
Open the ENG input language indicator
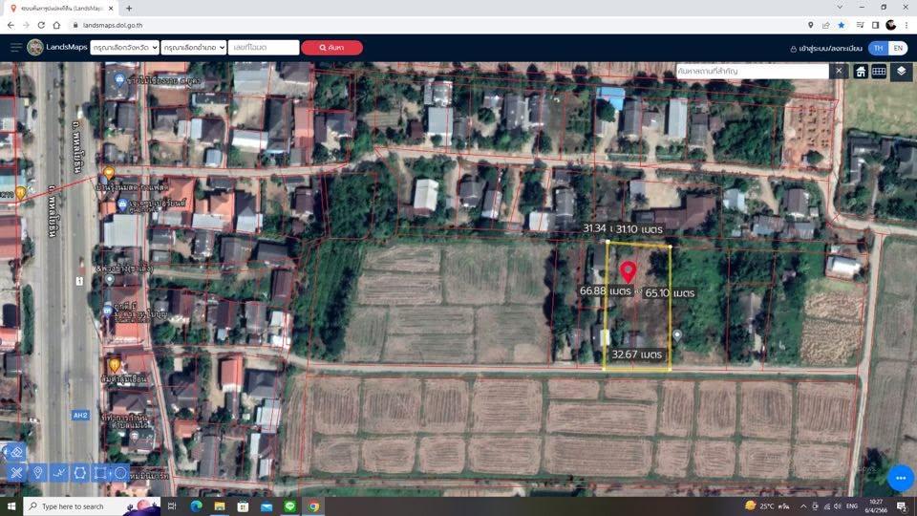click(x=852, y=506)
